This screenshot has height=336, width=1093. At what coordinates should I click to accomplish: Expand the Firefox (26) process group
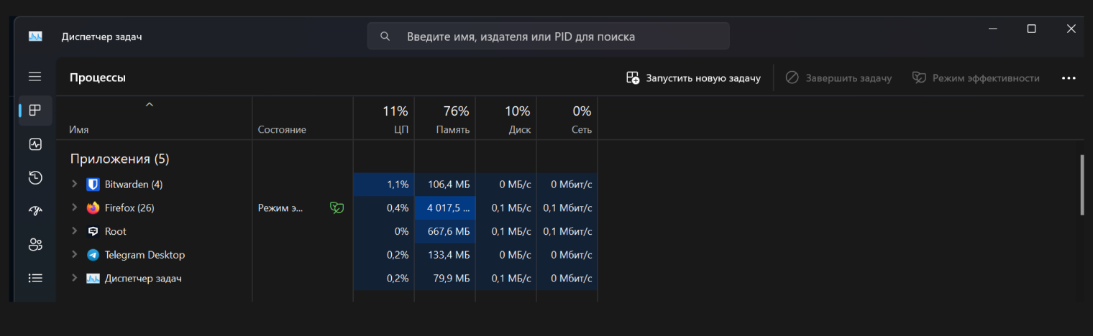[x=74, y=208]
